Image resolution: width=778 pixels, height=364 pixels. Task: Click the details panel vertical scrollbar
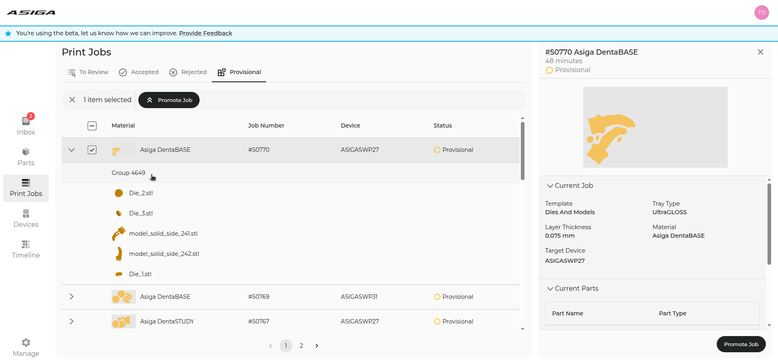(769, 224)
